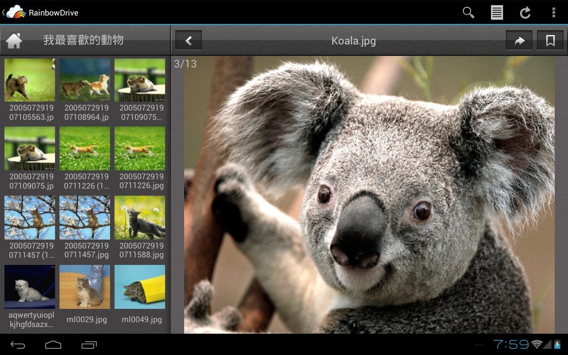Tap the RainbowDrive app name
The image size is (568, 355).
click(x=54, y=13)
